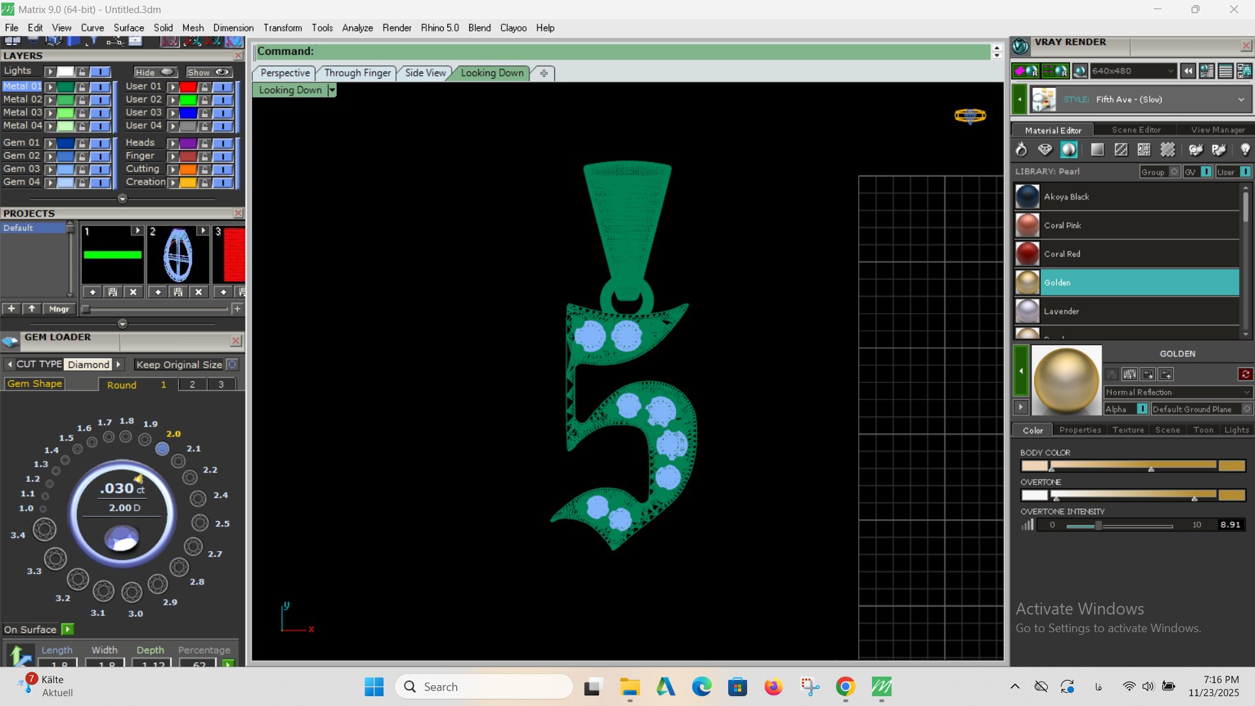Collapse the style panel green arrow
This screenshot has height=706, width=1255.
pyautogui.click(x=1019, y=99)
